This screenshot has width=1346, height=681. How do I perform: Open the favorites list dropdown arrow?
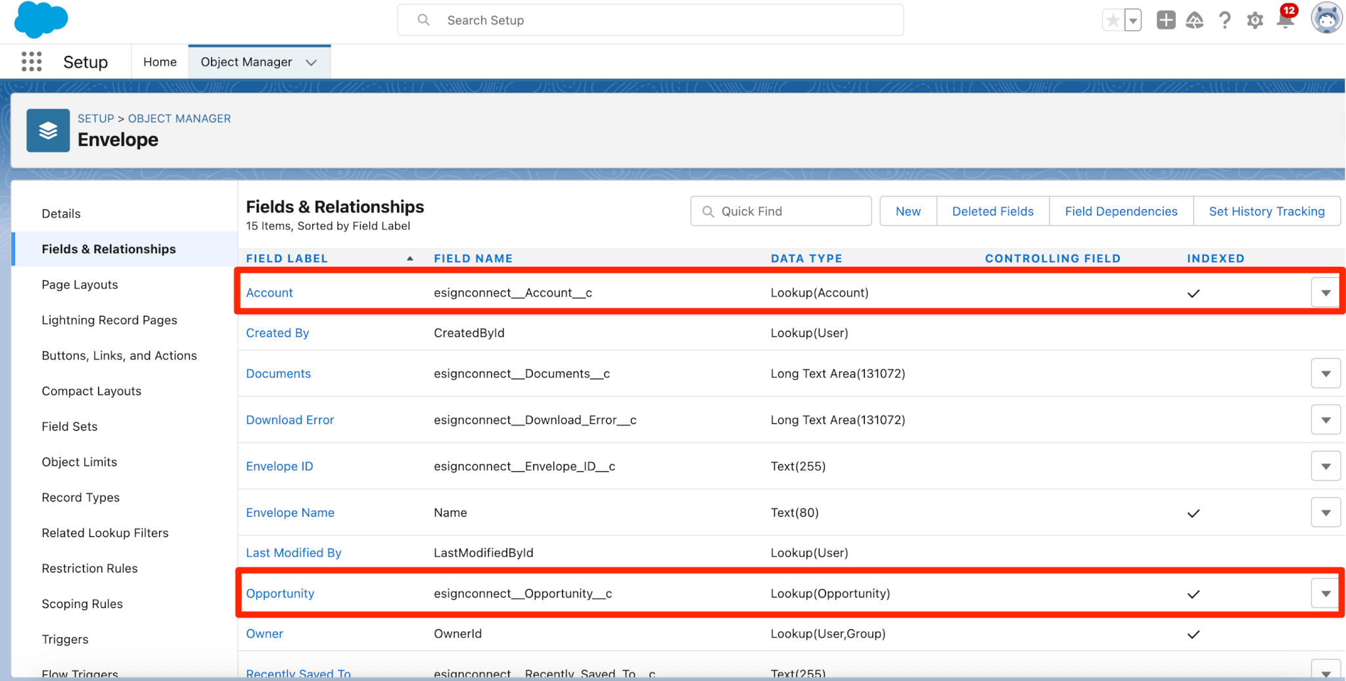pyautogui.click(x=1133, y=20)
